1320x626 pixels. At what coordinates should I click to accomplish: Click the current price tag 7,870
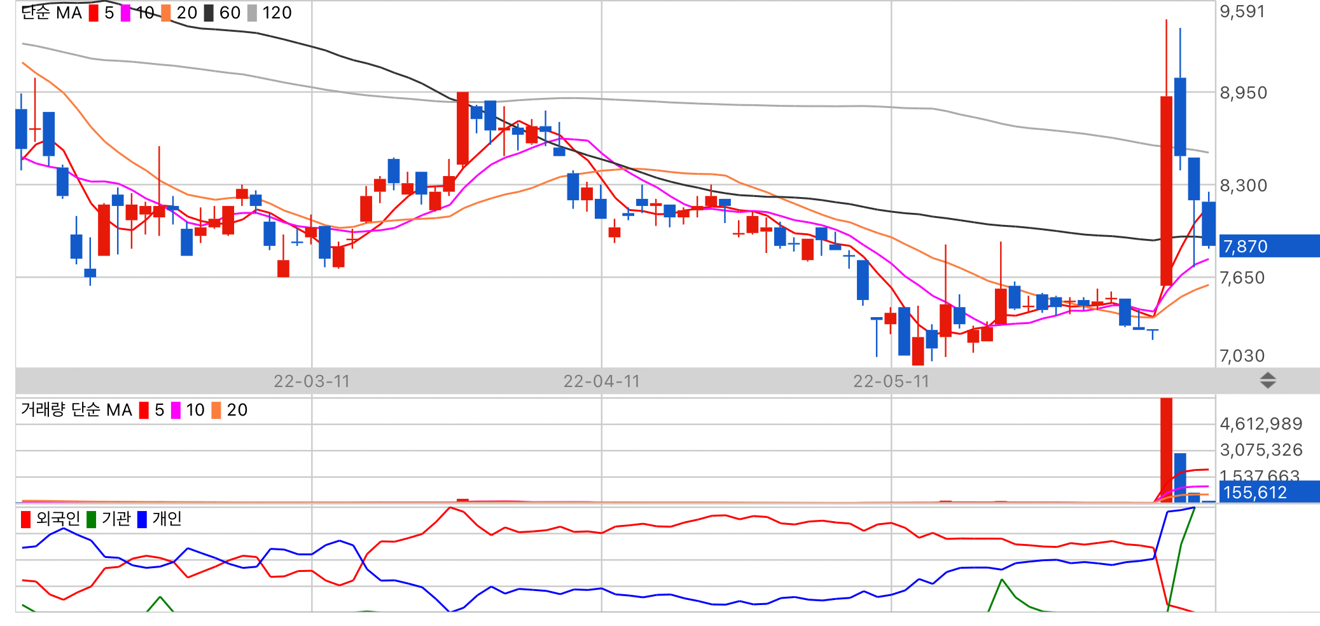coord(1269,246)
